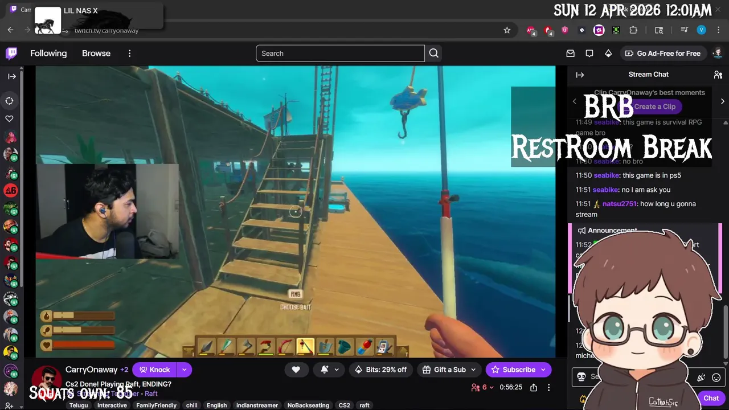The height and width of the screenshot is (410, 729).
Task: Toggle the notification bell for channel
Action: 325,370
